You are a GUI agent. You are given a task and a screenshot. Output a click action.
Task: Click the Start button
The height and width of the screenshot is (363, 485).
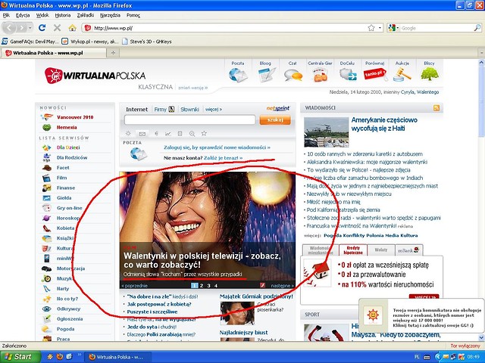[x=20, y=357]
